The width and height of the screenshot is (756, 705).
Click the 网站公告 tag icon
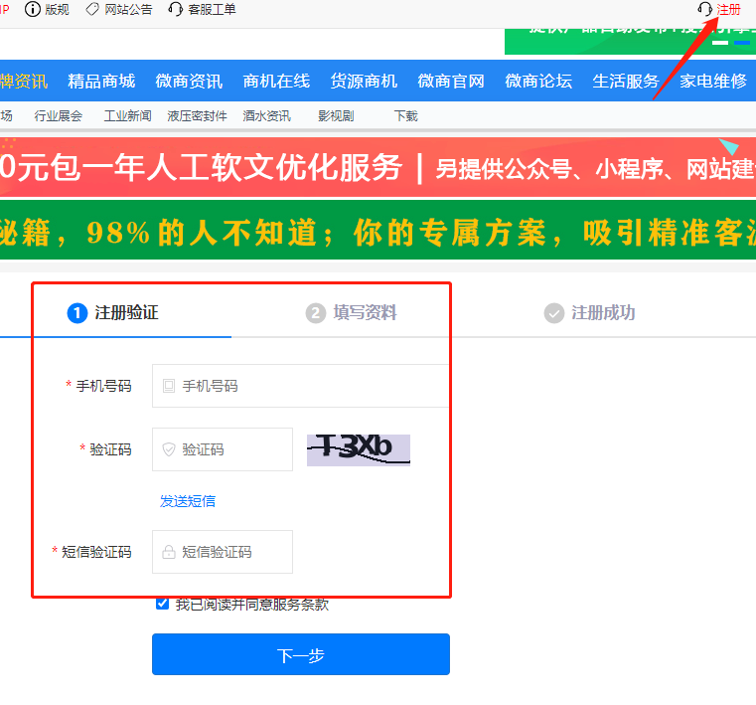click(92, 9)
